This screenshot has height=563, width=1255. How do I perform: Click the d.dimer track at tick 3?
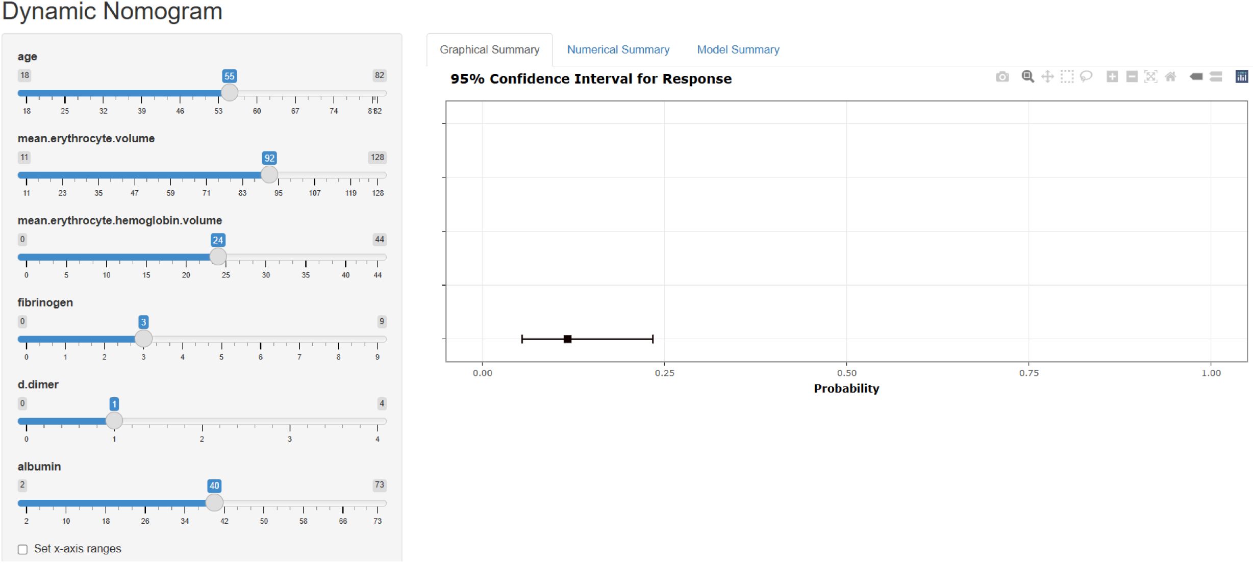tap(290, 421)
